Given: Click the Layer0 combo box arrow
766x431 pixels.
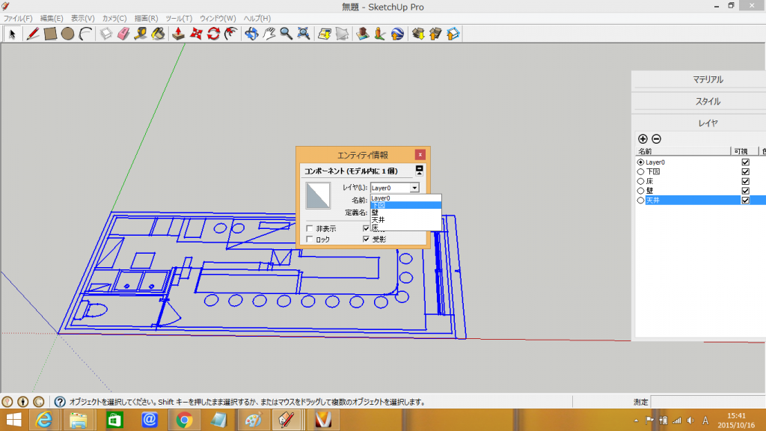Looking at the screenshot, I should pos(414,189).
